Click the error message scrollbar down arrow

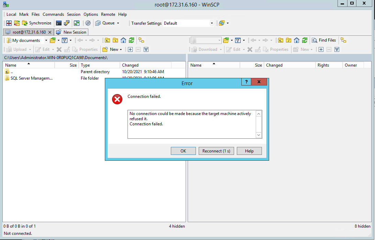(x=258, y=135)
